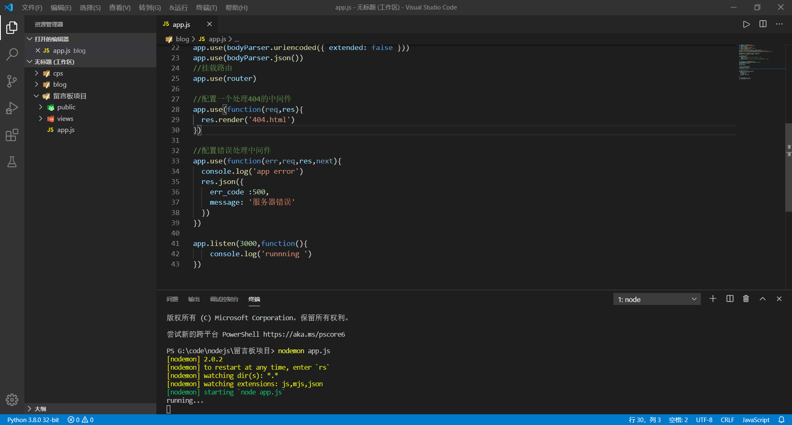Kill the terminal with trash icon
The height and width of the screenshot is (425, 792).
(x=746, y=299)
